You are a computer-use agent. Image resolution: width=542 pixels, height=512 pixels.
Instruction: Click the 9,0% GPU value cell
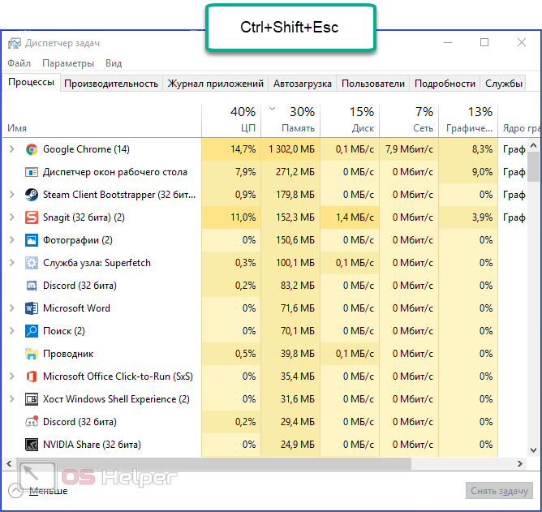[x=468, y=172]
